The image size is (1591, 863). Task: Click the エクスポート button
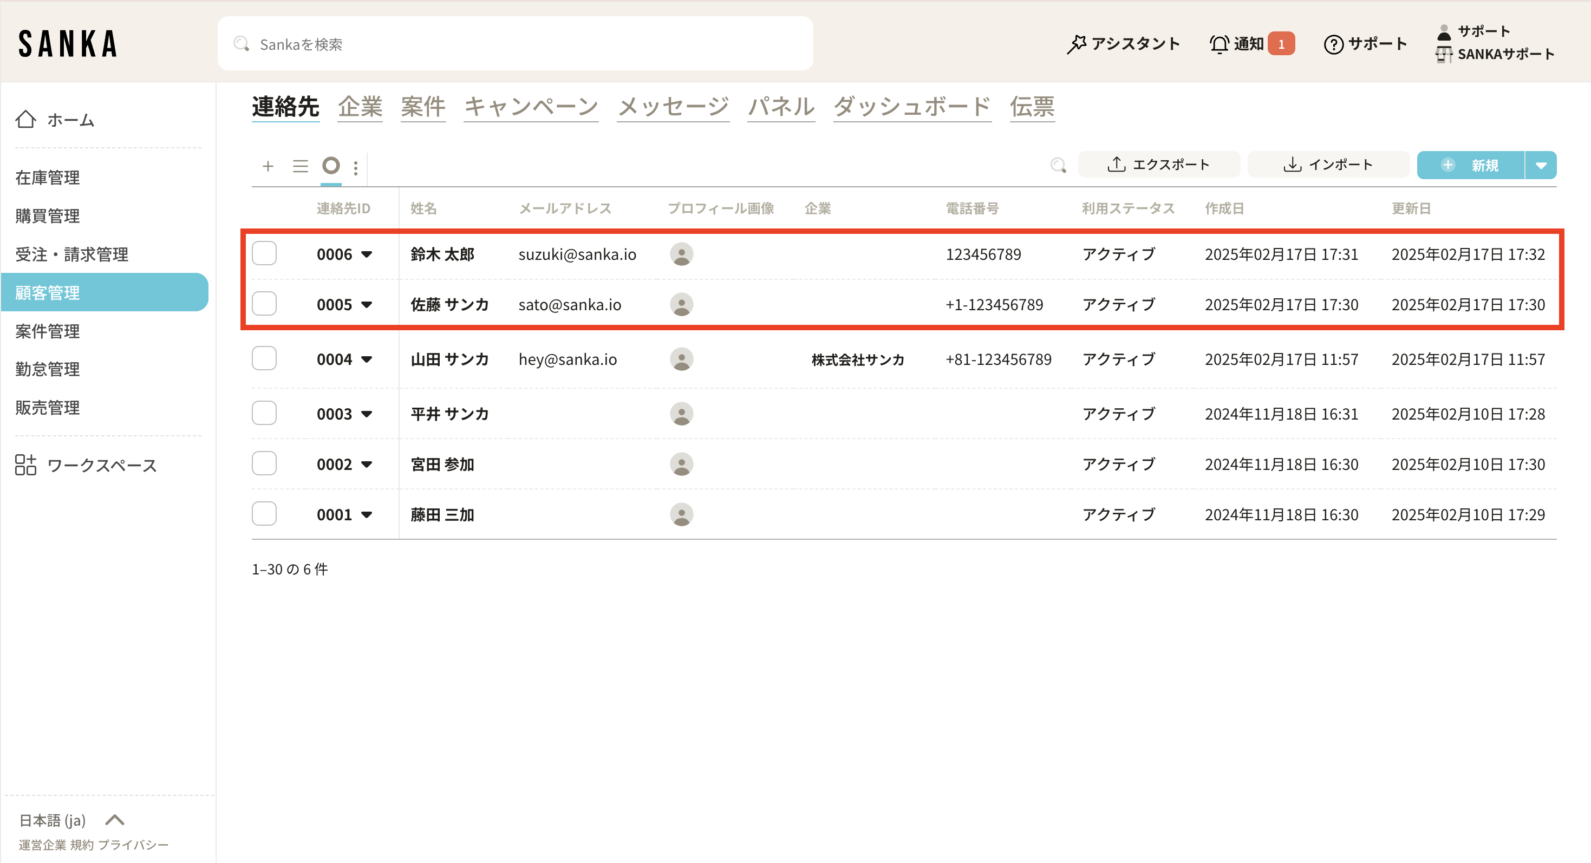point(1159,165)
